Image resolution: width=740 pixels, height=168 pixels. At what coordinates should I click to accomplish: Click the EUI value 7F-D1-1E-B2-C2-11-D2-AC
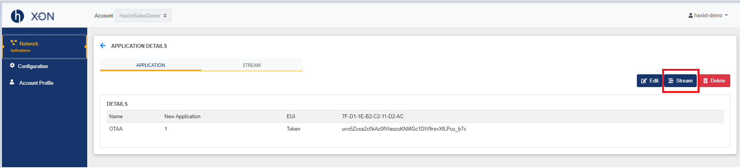click(x=373, y=116)
